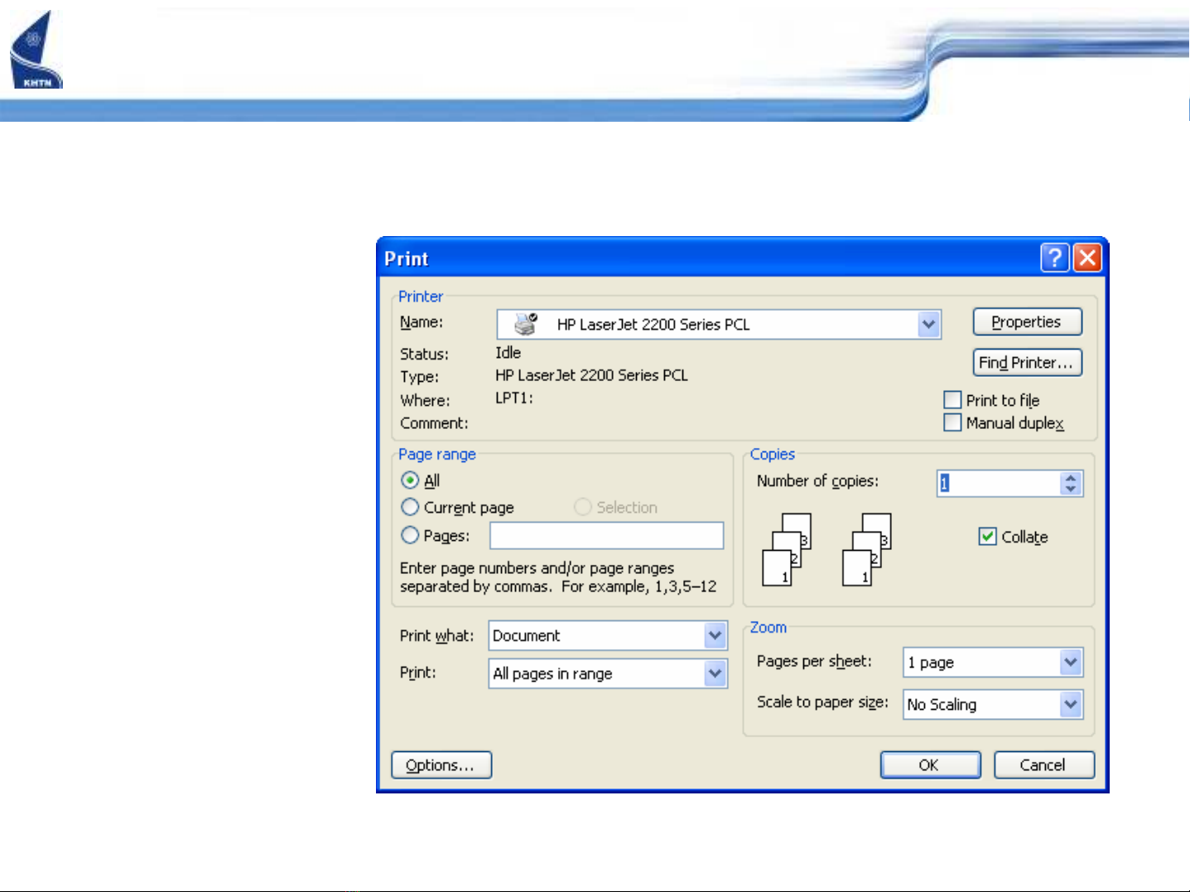Open the Pages per sheet dropdown
1190x892 pixels.
pos(1071,663)
